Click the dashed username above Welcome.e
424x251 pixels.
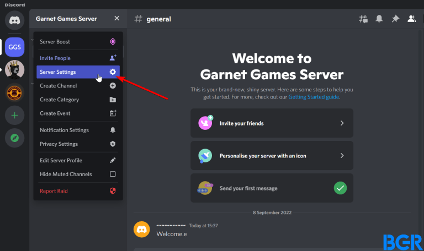coord(171,225)
